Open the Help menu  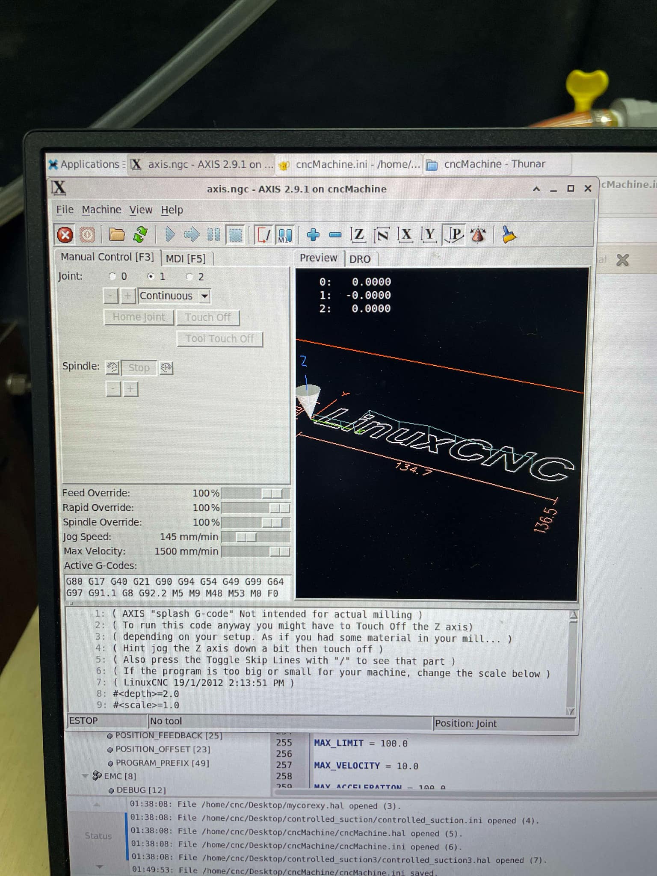click(x=172, y=210)
